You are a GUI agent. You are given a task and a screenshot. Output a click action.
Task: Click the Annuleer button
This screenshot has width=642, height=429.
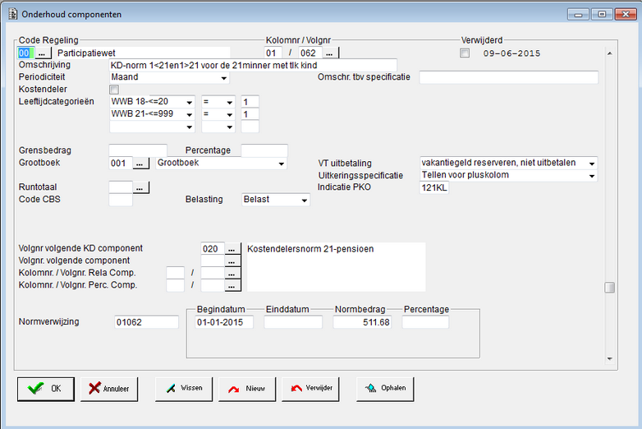pos(109,389)
